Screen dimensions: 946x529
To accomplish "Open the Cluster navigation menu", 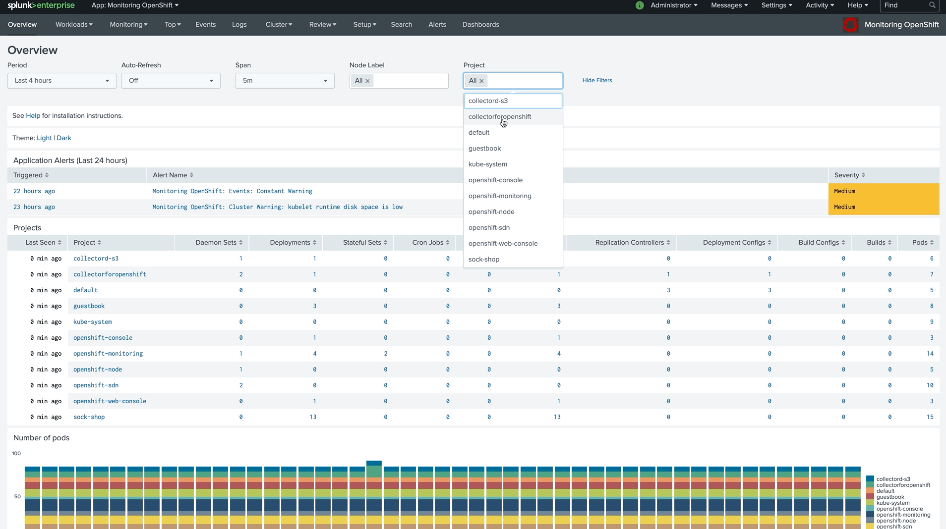I will click(279, 25).
